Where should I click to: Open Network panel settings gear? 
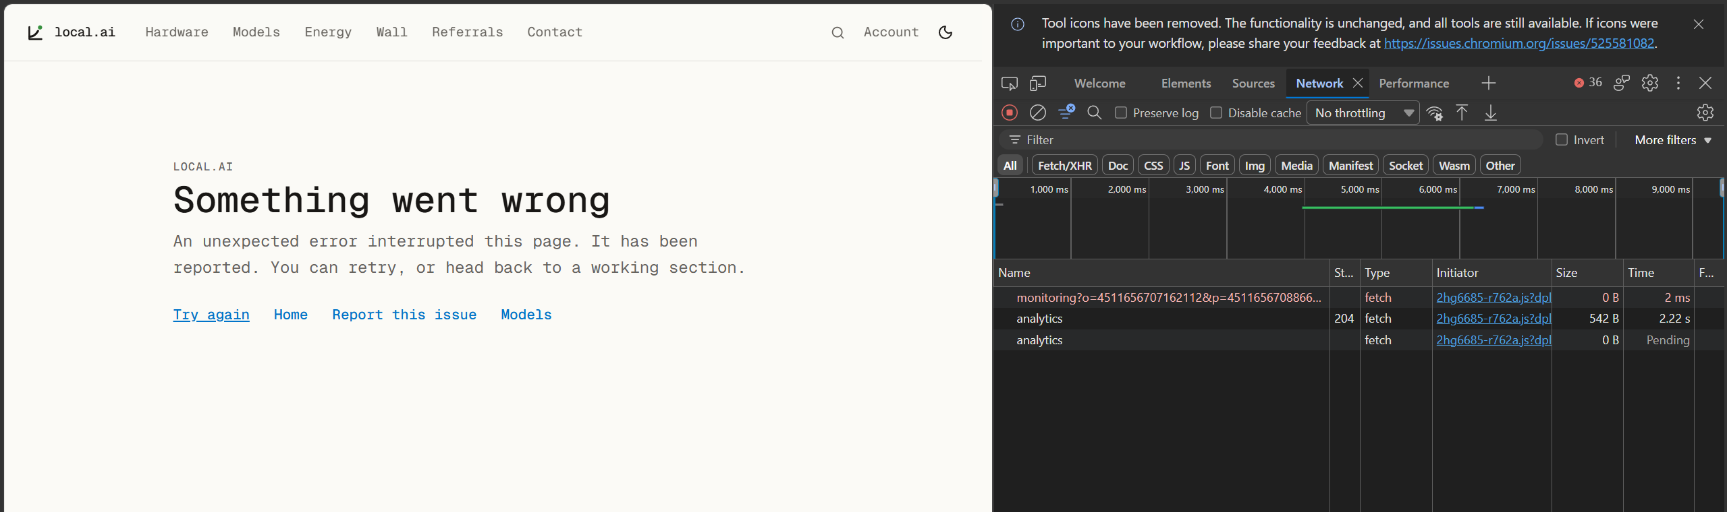coord(1705,113)
